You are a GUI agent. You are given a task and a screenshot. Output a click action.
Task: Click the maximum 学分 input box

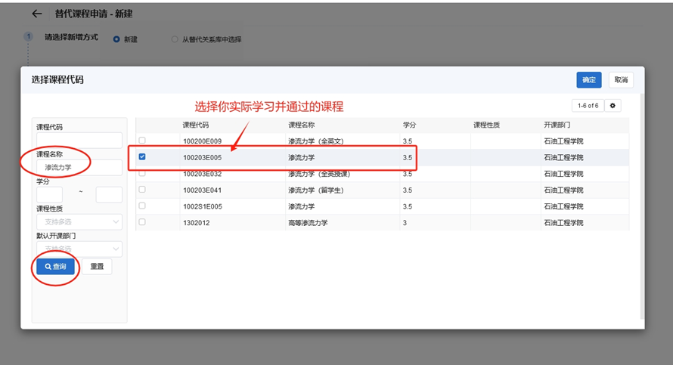[x=109, y=194]
